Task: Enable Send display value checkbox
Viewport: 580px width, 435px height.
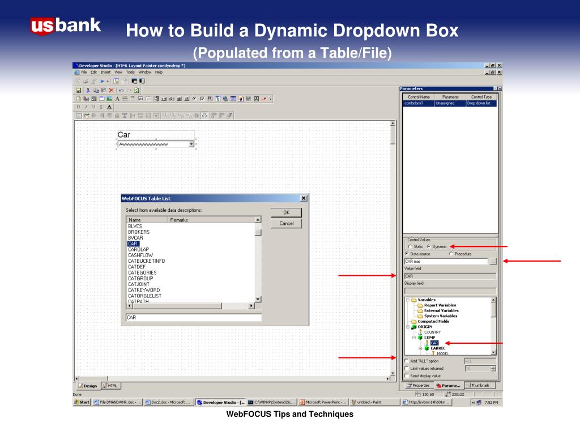Action: point(407,376)
